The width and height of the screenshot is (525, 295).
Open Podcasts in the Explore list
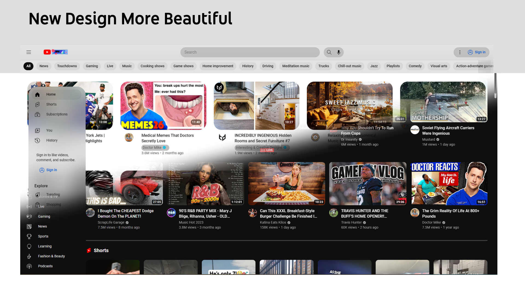(x=45, y=266)
